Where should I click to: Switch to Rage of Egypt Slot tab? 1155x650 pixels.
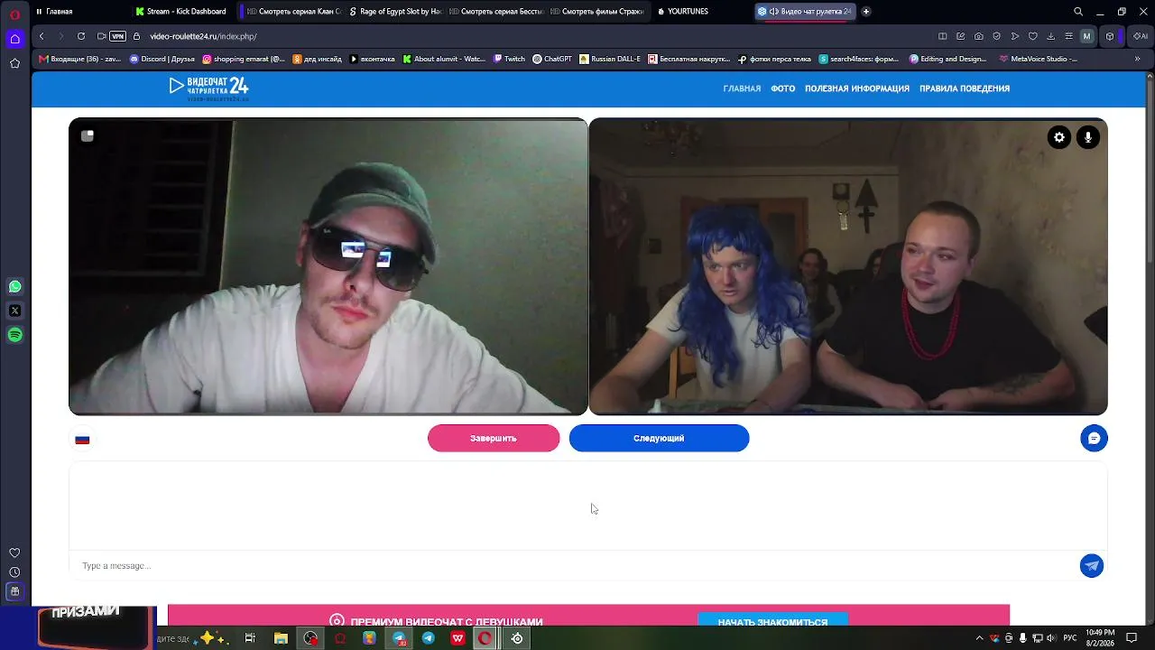point(393,12)
